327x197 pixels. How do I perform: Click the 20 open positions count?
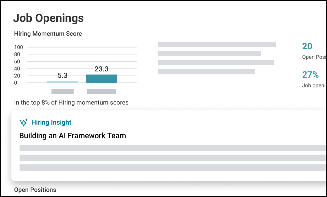click(x=307, y=46)
